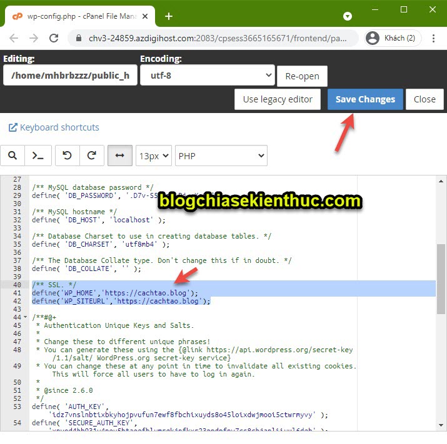
Task: Reload the current page
Action: (54, 38)
